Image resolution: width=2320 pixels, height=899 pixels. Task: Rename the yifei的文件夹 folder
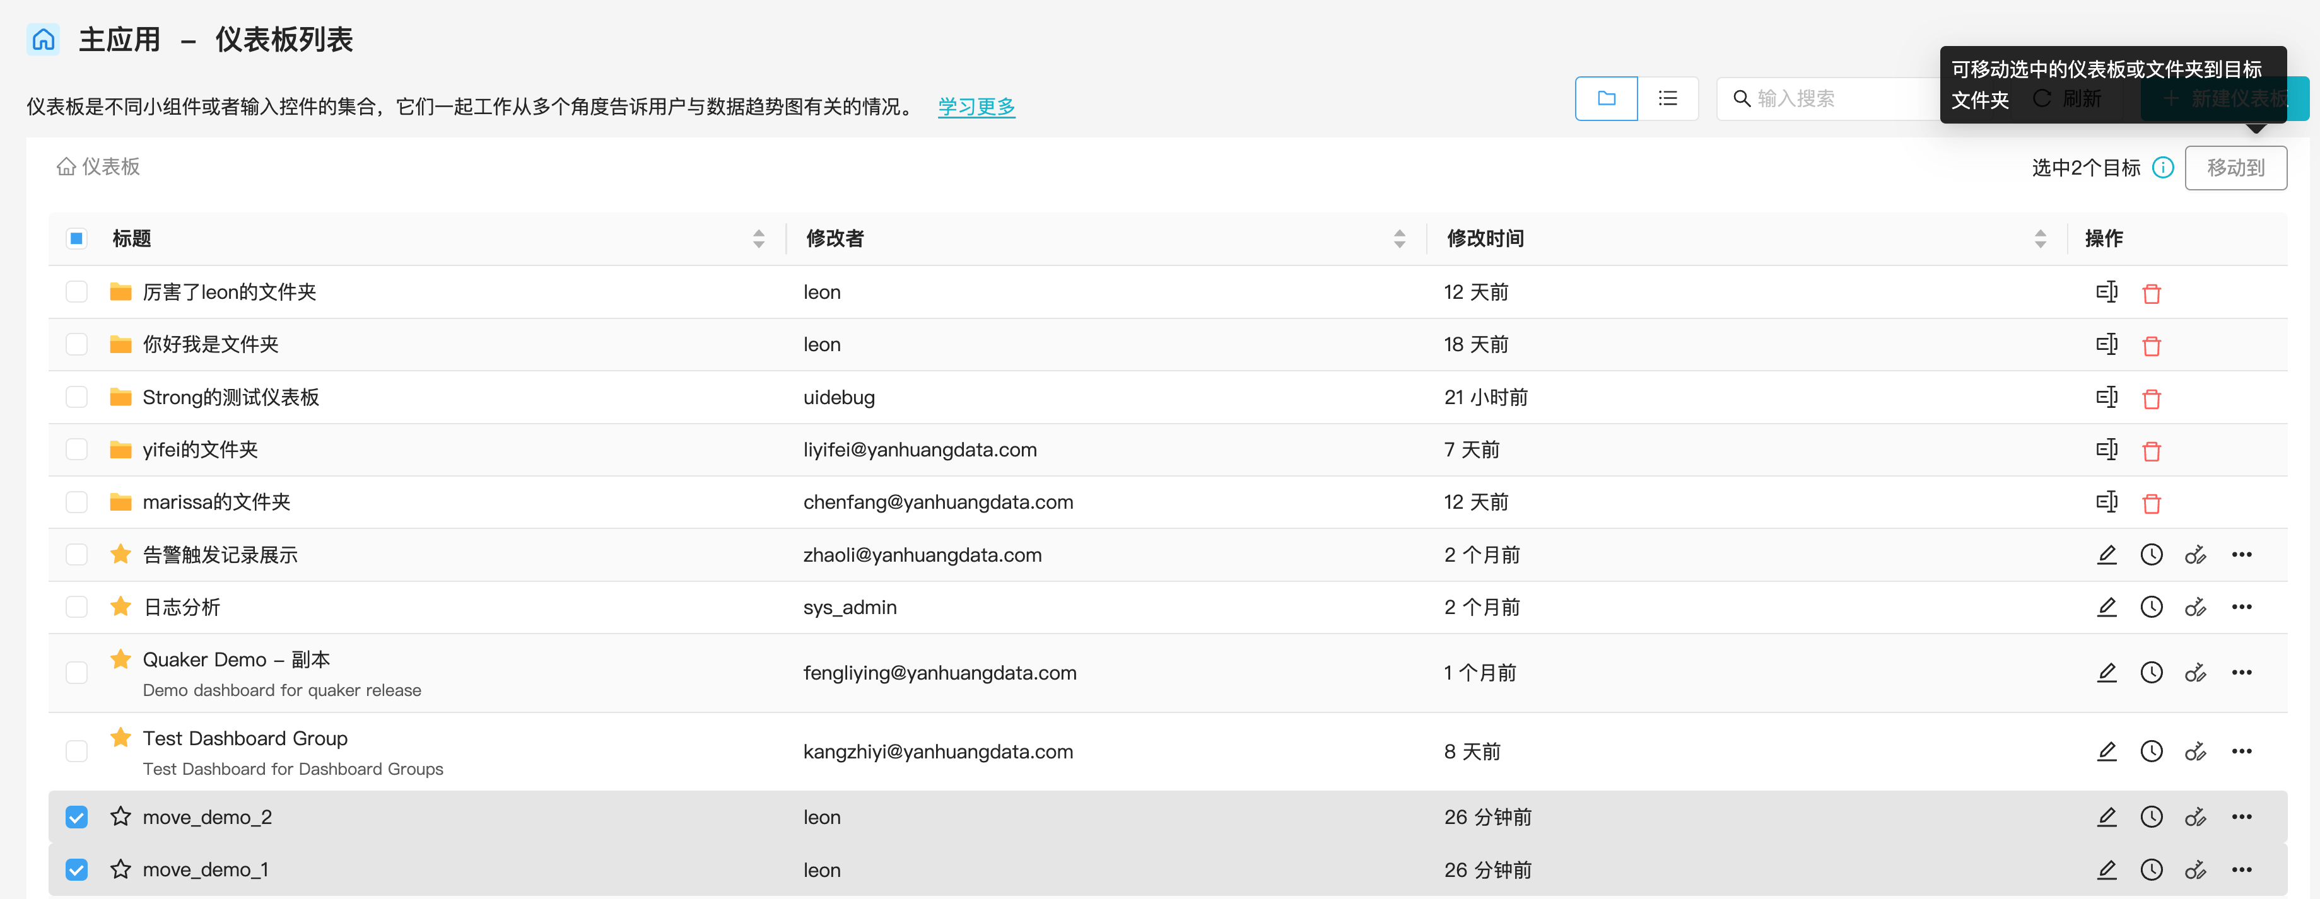pyautogui.click(x=2107, y=449)
